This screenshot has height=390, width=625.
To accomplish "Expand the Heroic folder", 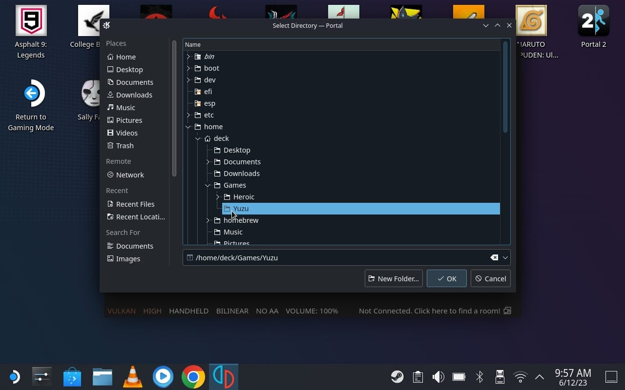I will coord(218,197).
